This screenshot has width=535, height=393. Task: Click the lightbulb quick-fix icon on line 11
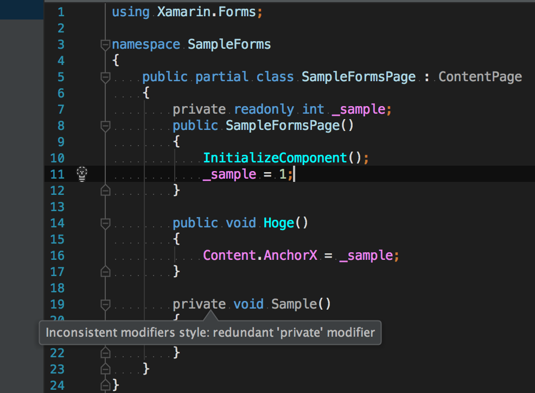point(82,174)
